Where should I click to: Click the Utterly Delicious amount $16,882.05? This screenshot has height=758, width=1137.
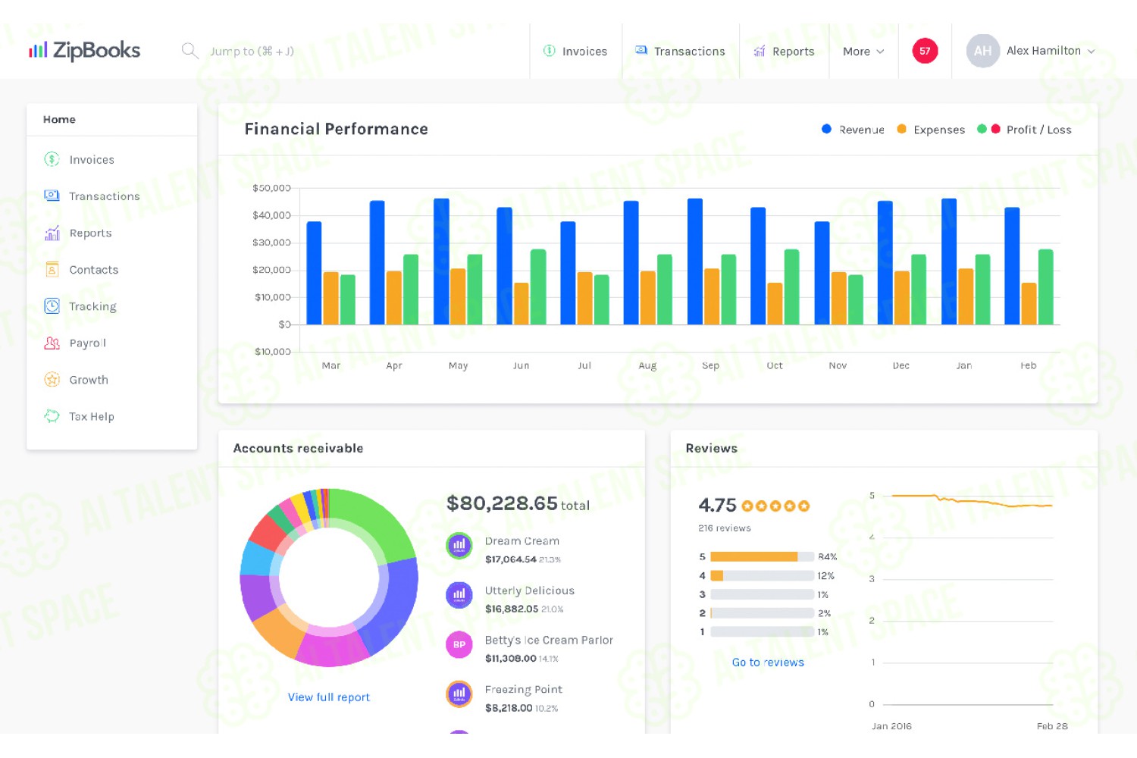pyautogui.click(x=512, y=609)
